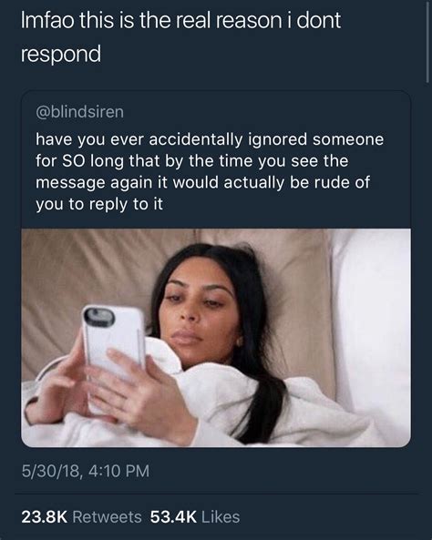Click the quoted line 'you to reply to it'
The image size is (432, 540).
click(x=99, y=205)
